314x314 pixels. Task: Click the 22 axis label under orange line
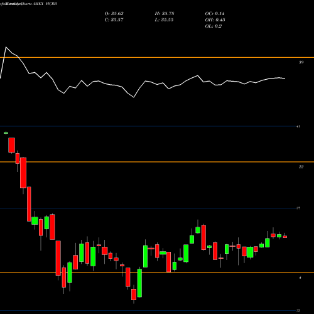pos(301,167)
